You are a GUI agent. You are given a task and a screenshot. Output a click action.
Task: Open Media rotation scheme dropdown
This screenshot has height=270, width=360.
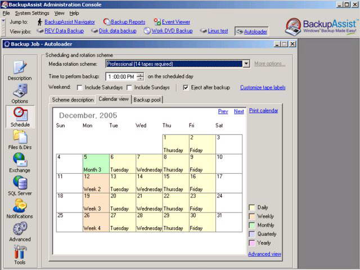point(246,64)
